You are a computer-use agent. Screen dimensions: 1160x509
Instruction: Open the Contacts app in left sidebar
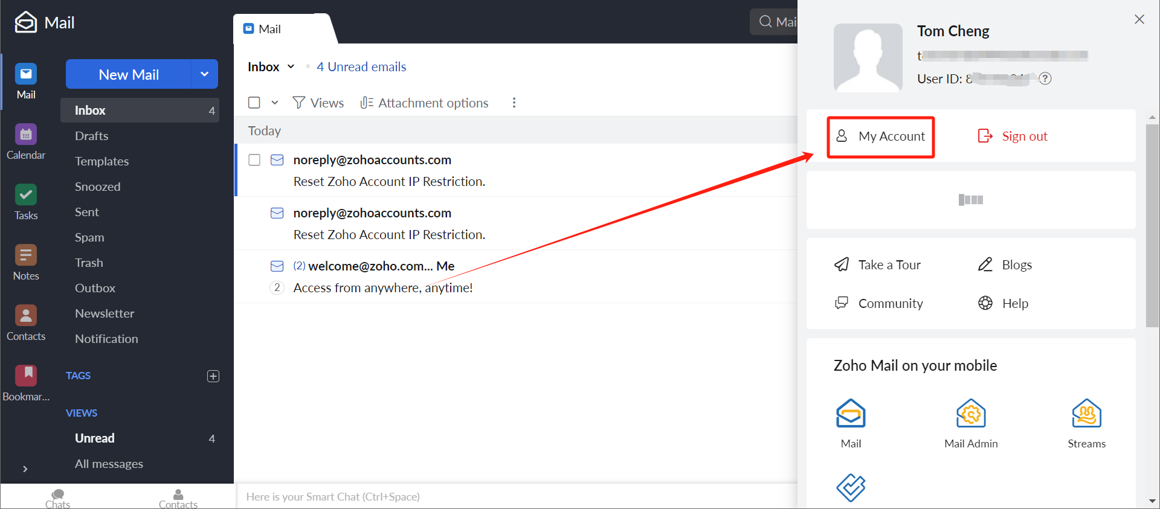pos(26,322)
